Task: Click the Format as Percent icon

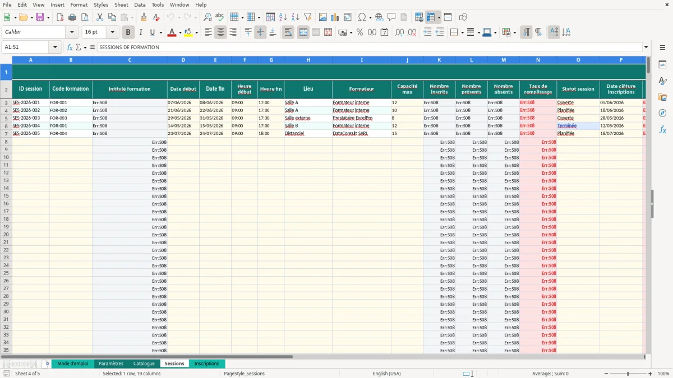Action: click(359, 32)
